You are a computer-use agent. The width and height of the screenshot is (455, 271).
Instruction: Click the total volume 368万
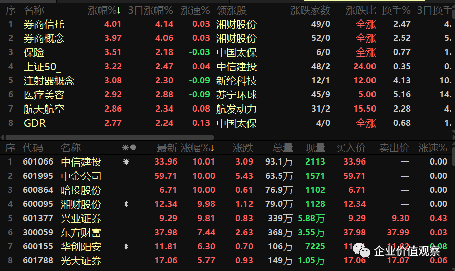click(280, 233)
